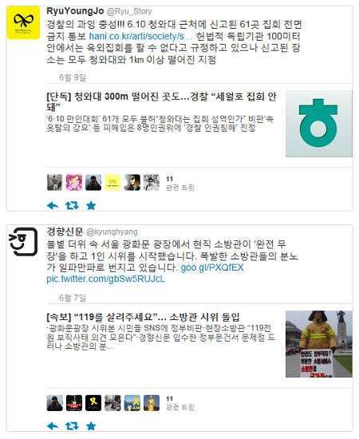Open the green Hankyoreh logo thumbnail
This screenshot has width=359, height=439.
pos(318,124)
